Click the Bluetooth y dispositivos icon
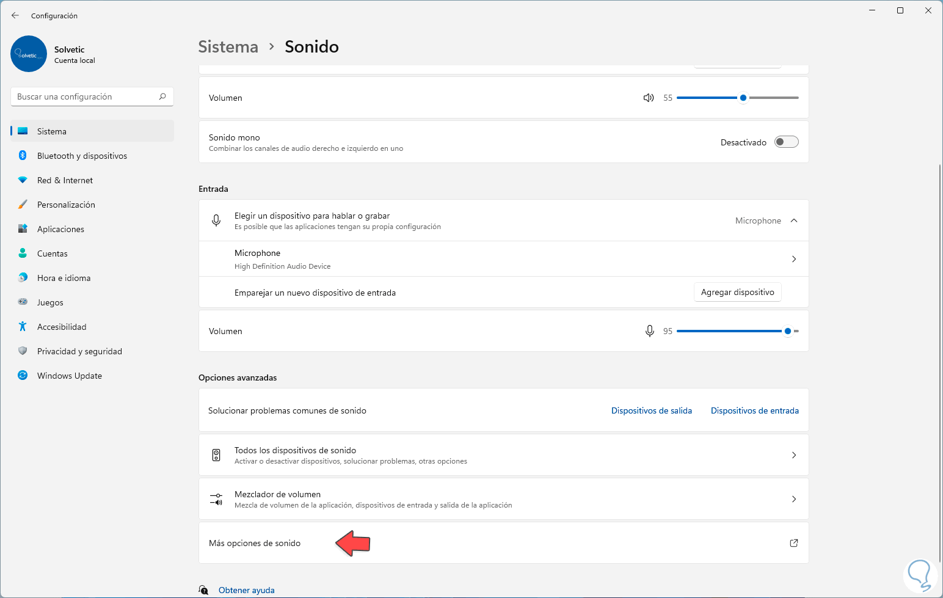This screenshot has width=943, height=598. click(x=23, y=156)
